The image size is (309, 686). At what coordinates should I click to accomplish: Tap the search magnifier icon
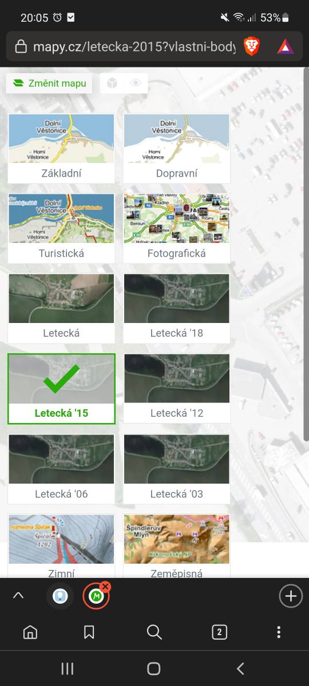point(154,632)
